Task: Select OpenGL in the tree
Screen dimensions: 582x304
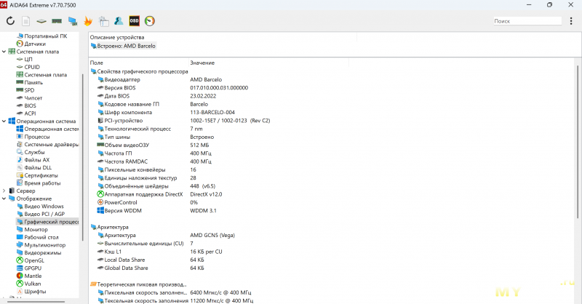Action: [x=34, y=260]
